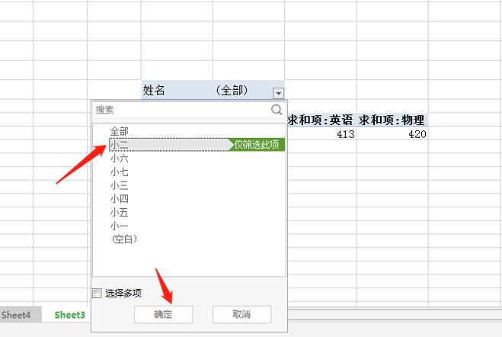Screen dimensions: 502x337
Task: Click 仅筛选此项 for 小二
Action: 257,145
